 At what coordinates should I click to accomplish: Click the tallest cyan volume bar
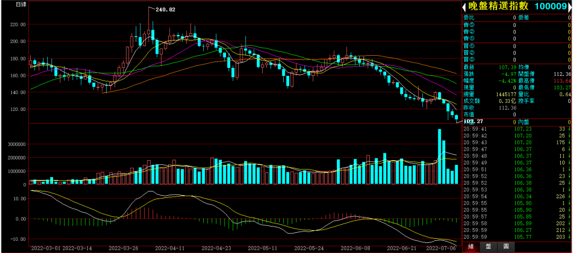click(x=440, y=156)
